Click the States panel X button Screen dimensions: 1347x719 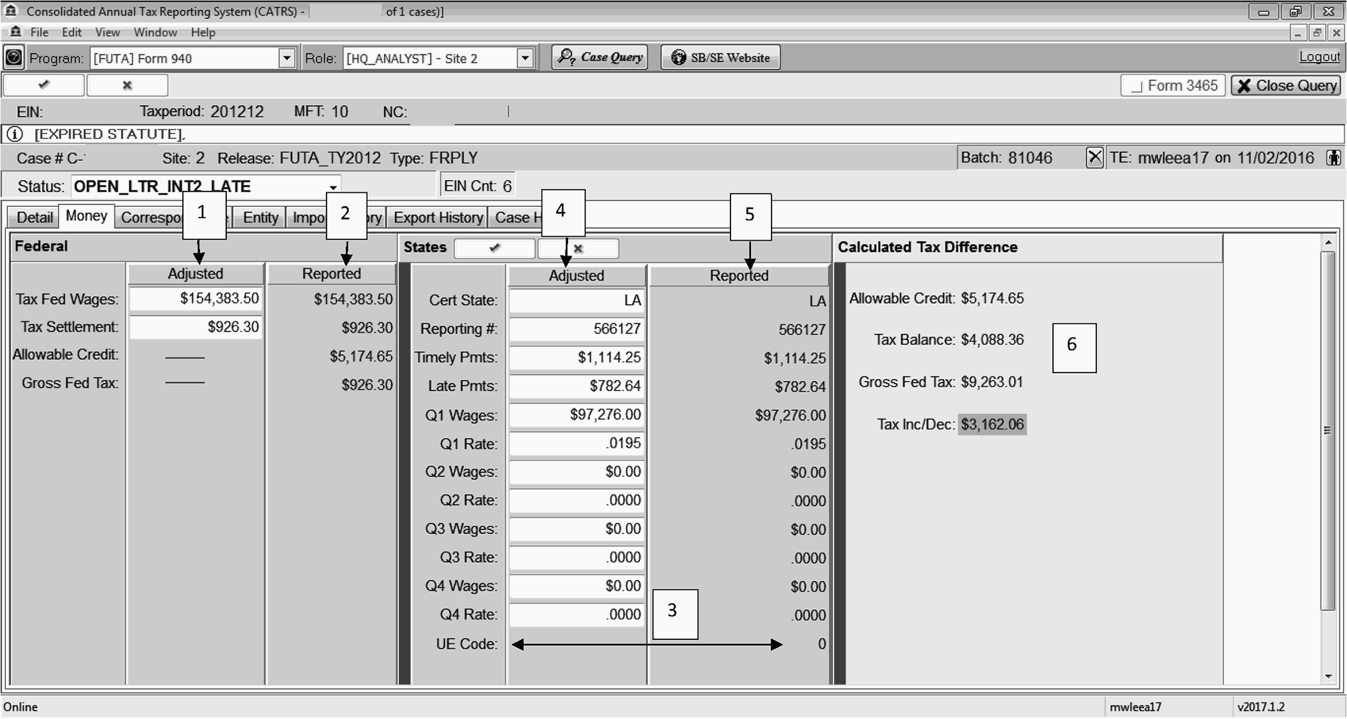(x=578, y=248)
